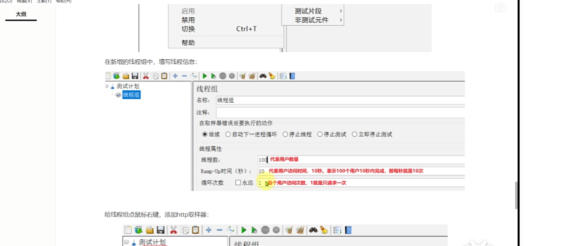Image resolution: width=582 pixels, height=246 pixels.
Task: Click blue Help book icon in toolbar below '添加http取样器' caption
Action: click(x=348, y=230)
